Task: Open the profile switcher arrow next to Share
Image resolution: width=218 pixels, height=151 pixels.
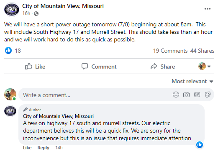Action: pyautogui.click(x=209, y=67)
